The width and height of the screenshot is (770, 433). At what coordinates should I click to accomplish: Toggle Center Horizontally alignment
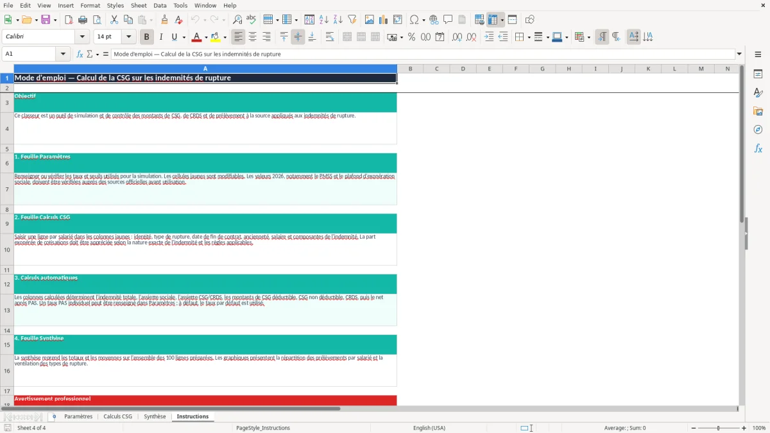(252, 37)
